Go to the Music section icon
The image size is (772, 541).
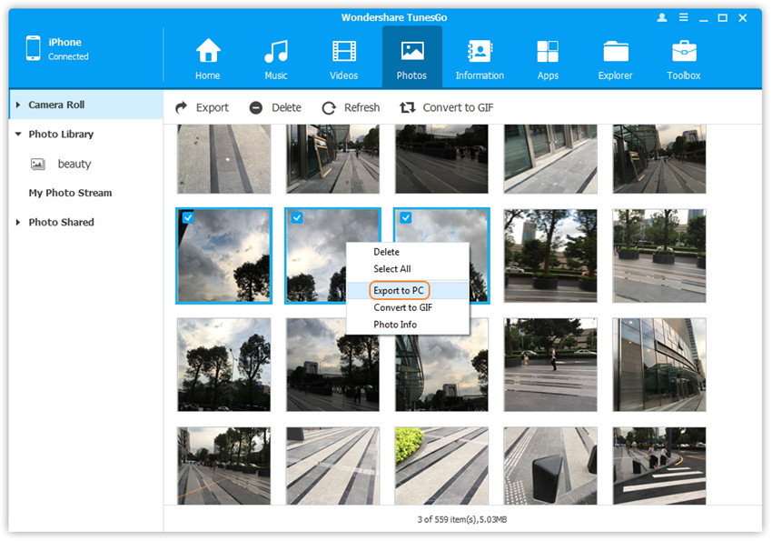click(276, 52)
